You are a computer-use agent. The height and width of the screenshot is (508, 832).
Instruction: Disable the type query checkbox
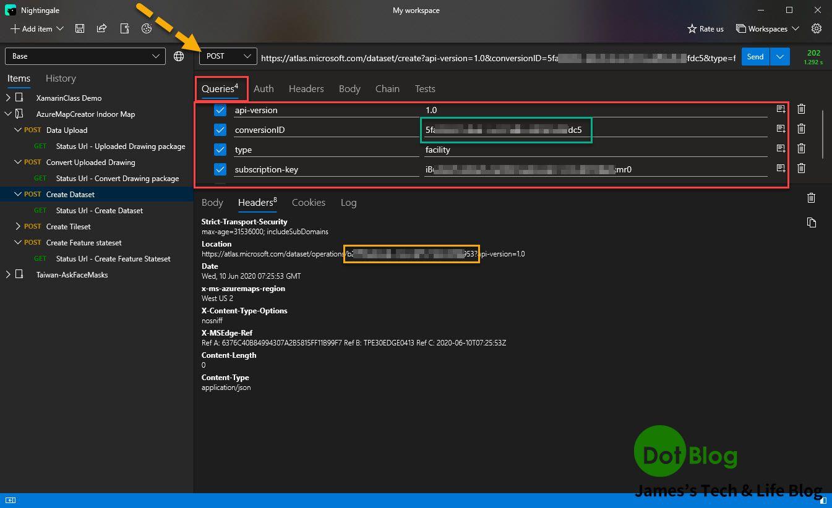pyautogui.click(x=220, y=150)
